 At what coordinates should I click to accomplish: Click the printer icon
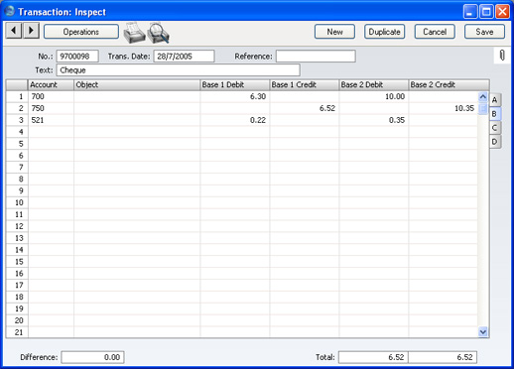[x=134, y=33]
